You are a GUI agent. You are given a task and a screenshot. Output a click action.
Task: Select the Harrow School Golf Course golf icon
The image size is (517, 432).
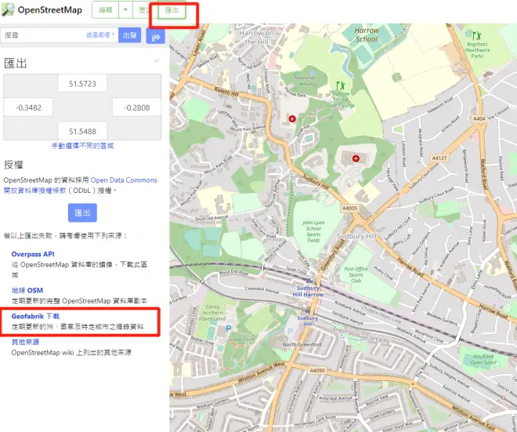coord(341,85)
